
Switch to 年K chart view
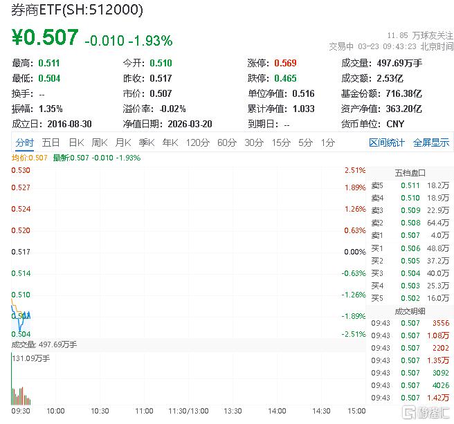point(170,142)
